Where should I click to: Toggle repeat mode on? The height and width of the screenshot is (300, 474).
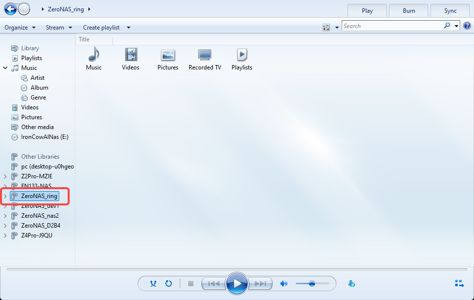point(168,283)
